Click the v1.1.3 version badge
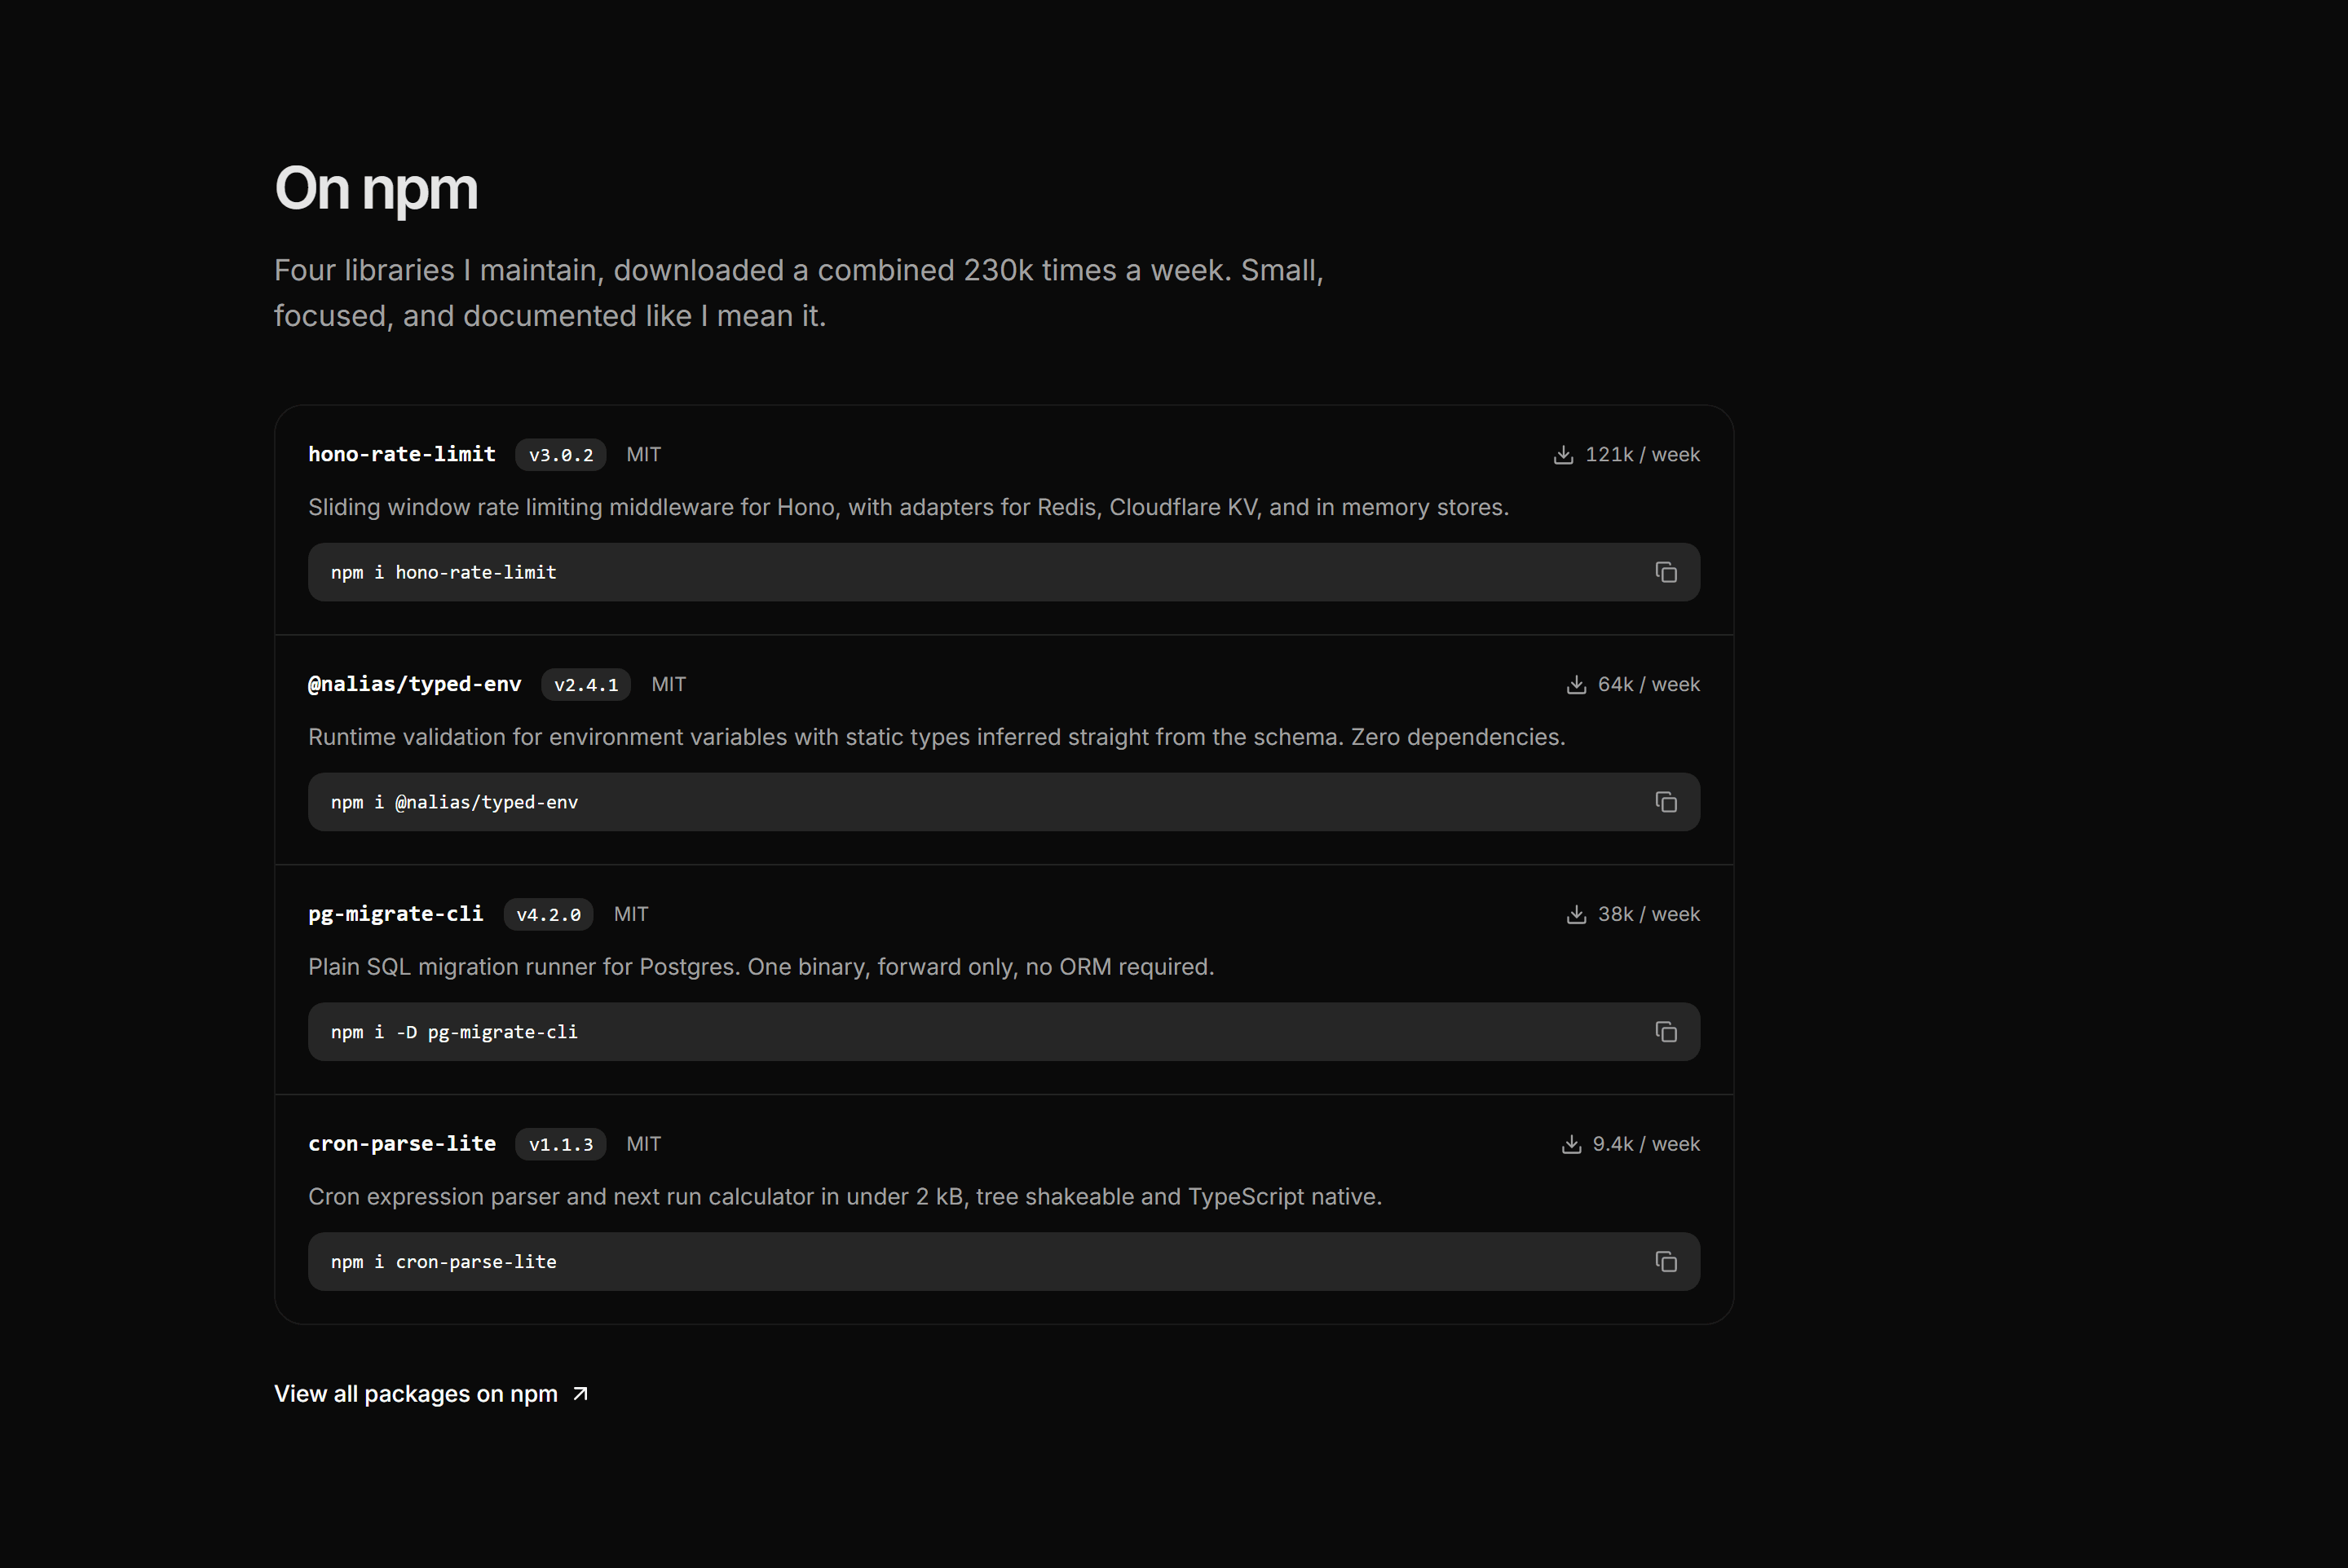 tap(560, 1145)
